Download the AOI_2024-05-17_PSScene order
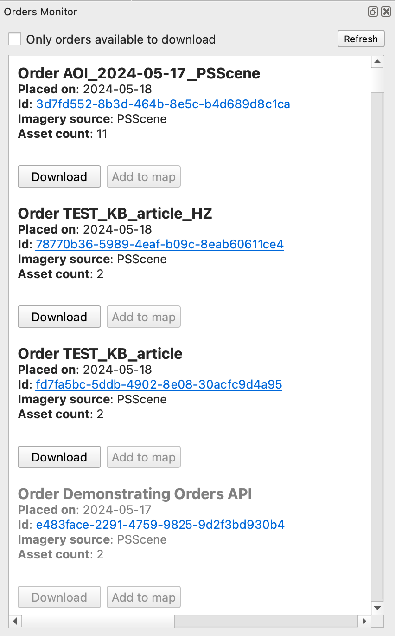Image resolution: width=395 pixels, height=636 pixels. [59, 177]
